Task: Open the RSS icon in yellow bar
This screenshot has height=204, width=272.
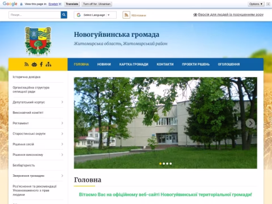Action: [27, 65]
